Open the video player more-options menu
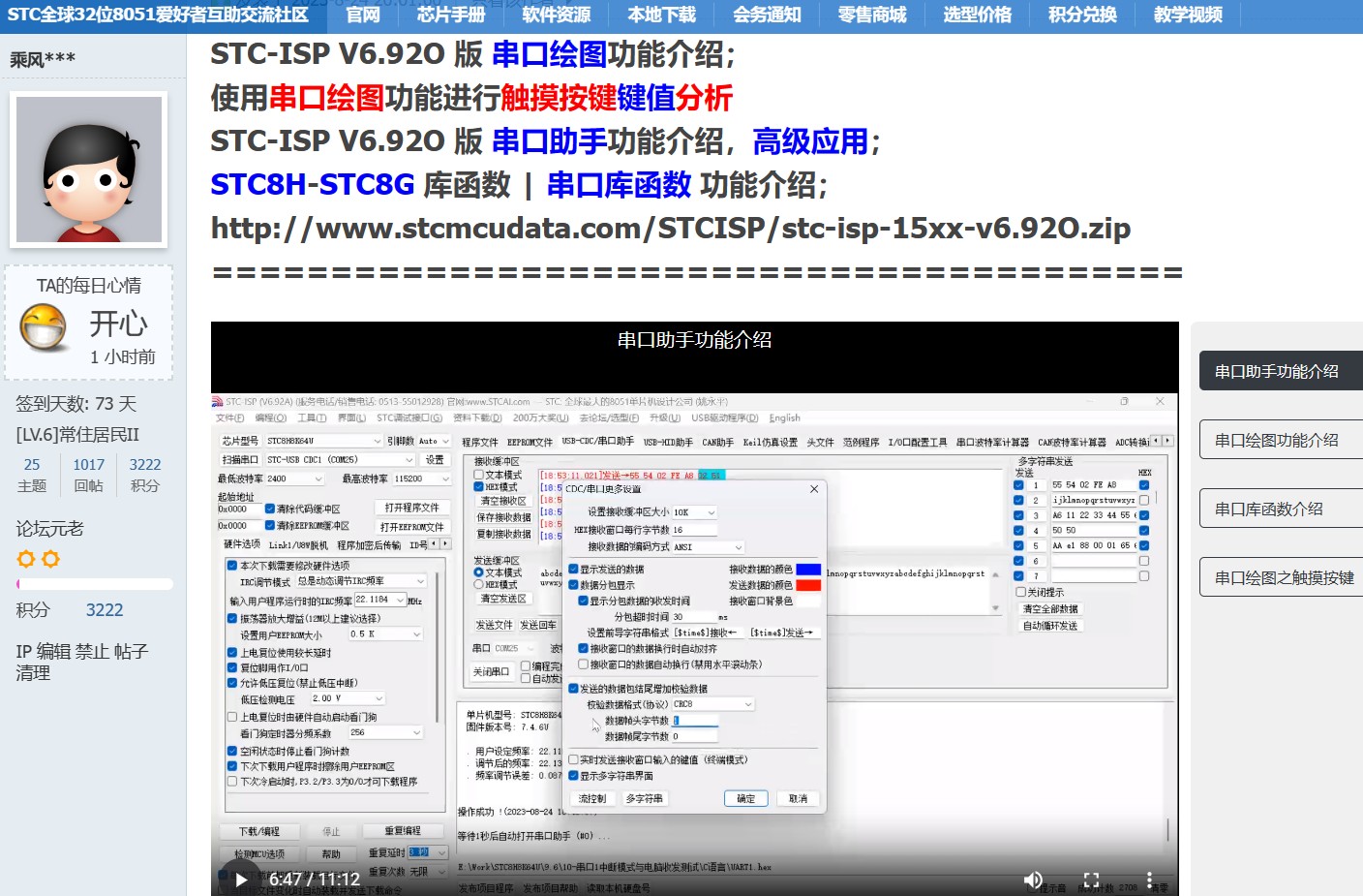 click(1149, 880)
